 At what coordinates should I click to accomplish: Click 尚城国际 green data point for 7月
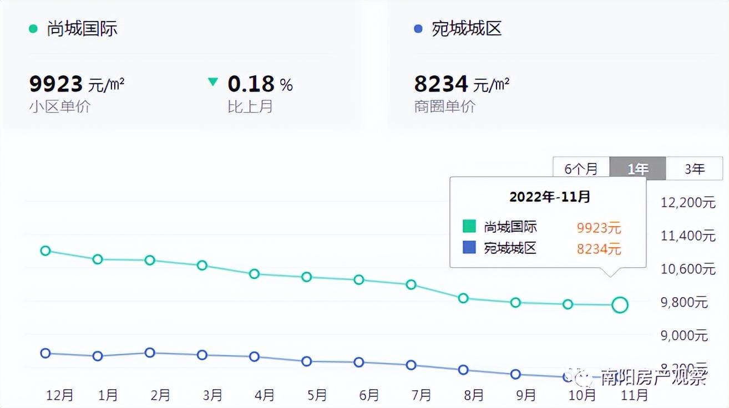(x=411, y=284)
